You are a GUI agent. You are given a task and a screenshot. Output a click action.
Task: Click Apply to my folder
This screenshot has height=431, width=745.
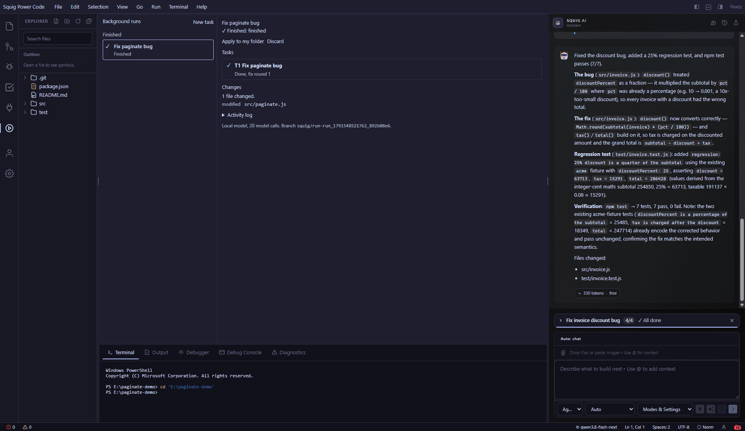pyautogui.click(x=243, y=41)
